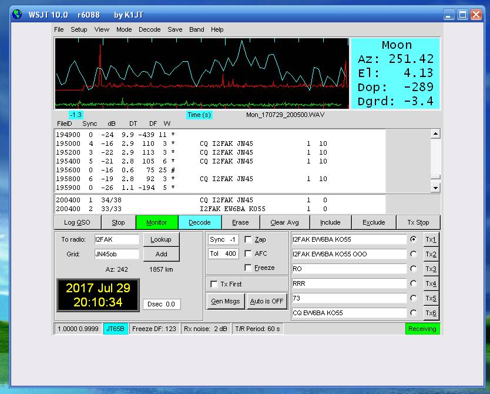This screenshot has width=490, height=394.
Task: Open the Mode menu
Action: (123, 29)
